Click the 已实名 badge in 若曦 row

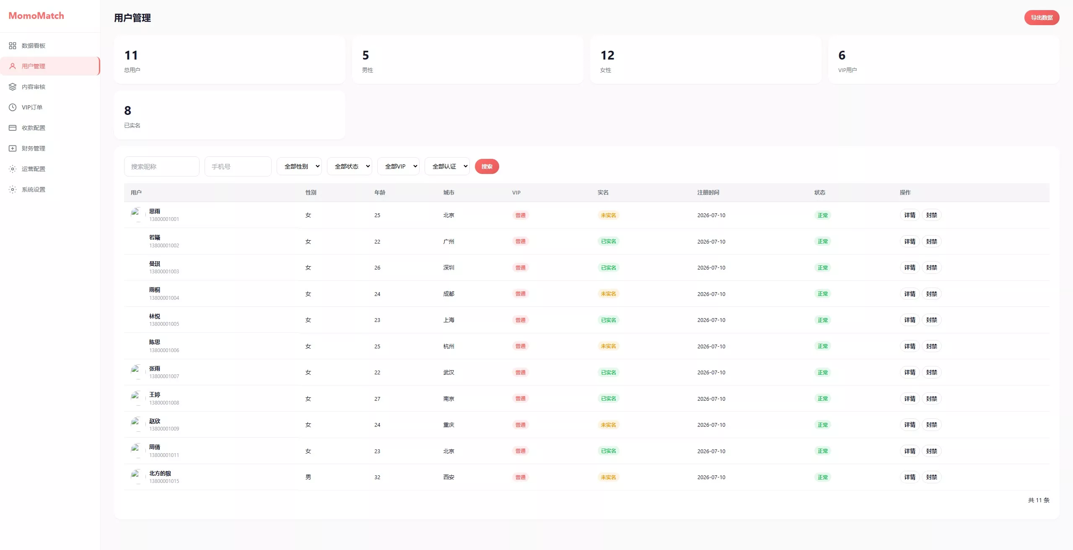(x=608, y=241)
